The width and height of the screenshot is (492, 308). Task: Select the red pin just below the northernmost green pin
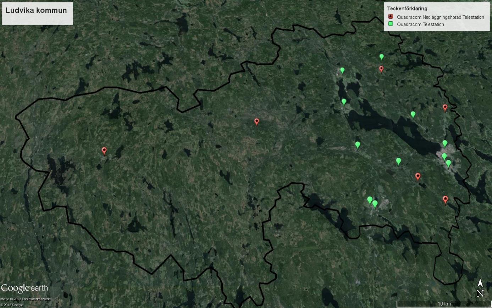click(381, 69)
